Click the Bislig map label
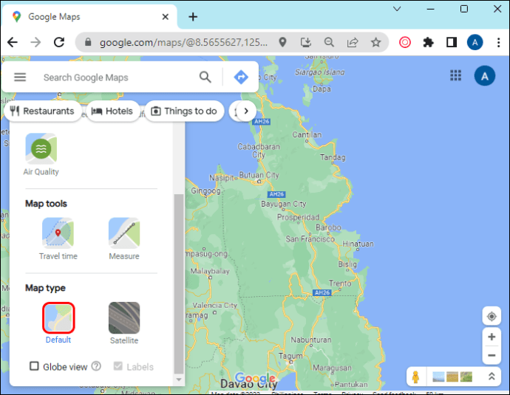The image size is (510, 395). pos(347,264)
